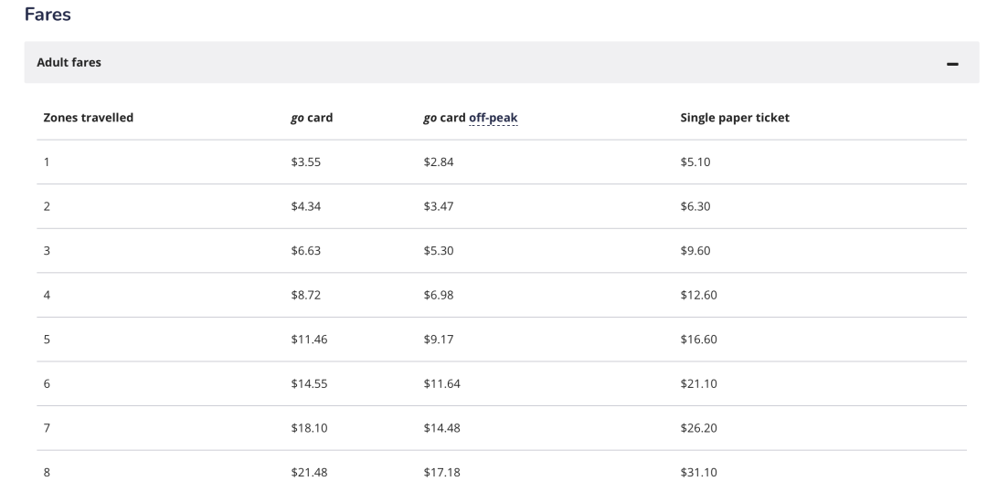This screenshot has height=502, width=987.
Task: Click the Single paper ticket column header
Action: tap(735, 118)
